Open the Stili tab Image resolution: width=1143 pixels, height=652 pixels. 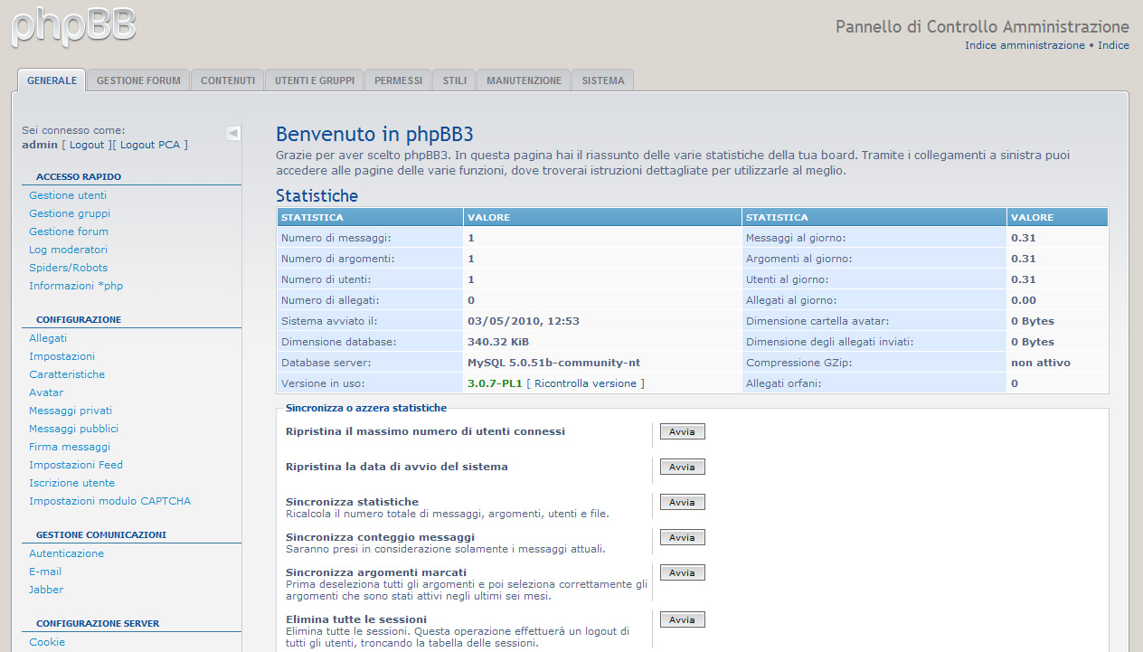click(455, 80)
